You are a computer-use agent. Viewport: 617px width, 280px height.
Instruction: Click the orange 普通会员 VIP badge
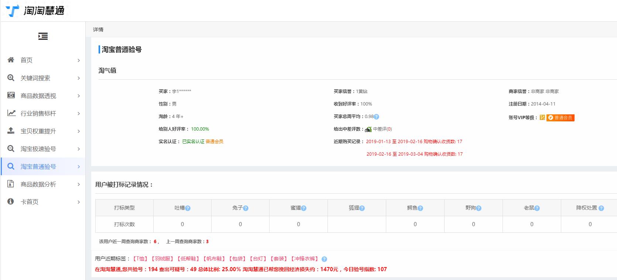click(x=560, y=118)
